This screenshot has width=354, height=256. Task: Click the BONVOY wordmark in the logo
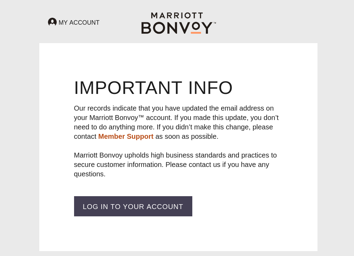point(177,28)
